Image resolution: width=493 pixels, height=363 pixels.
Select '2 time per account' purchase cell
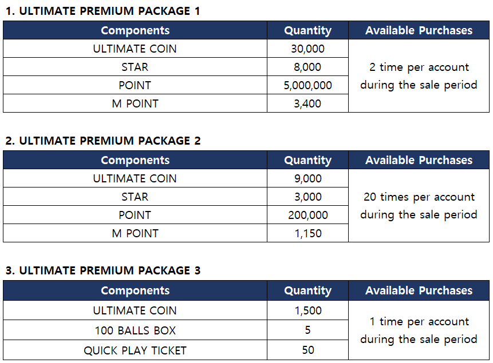[419, 76]
